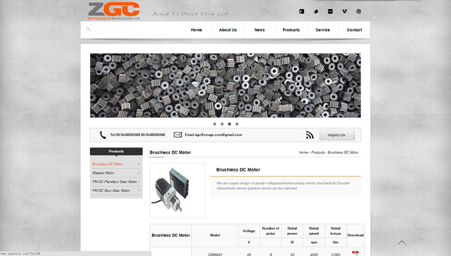Expand the Stepper Motor category arrow
451x256 pixels.
(139, 173)
